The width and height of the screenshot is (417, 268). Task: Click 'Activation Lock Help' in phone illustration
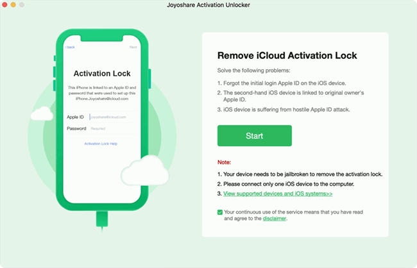(101, 144)
